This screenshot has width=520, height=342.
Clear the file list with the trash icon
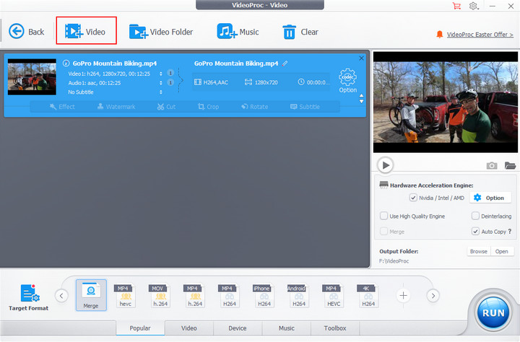pos(300,32)
